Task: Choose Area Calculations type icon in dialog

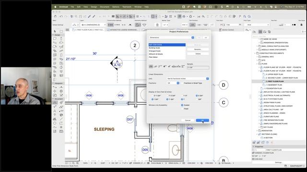Action: pos(183,66)
